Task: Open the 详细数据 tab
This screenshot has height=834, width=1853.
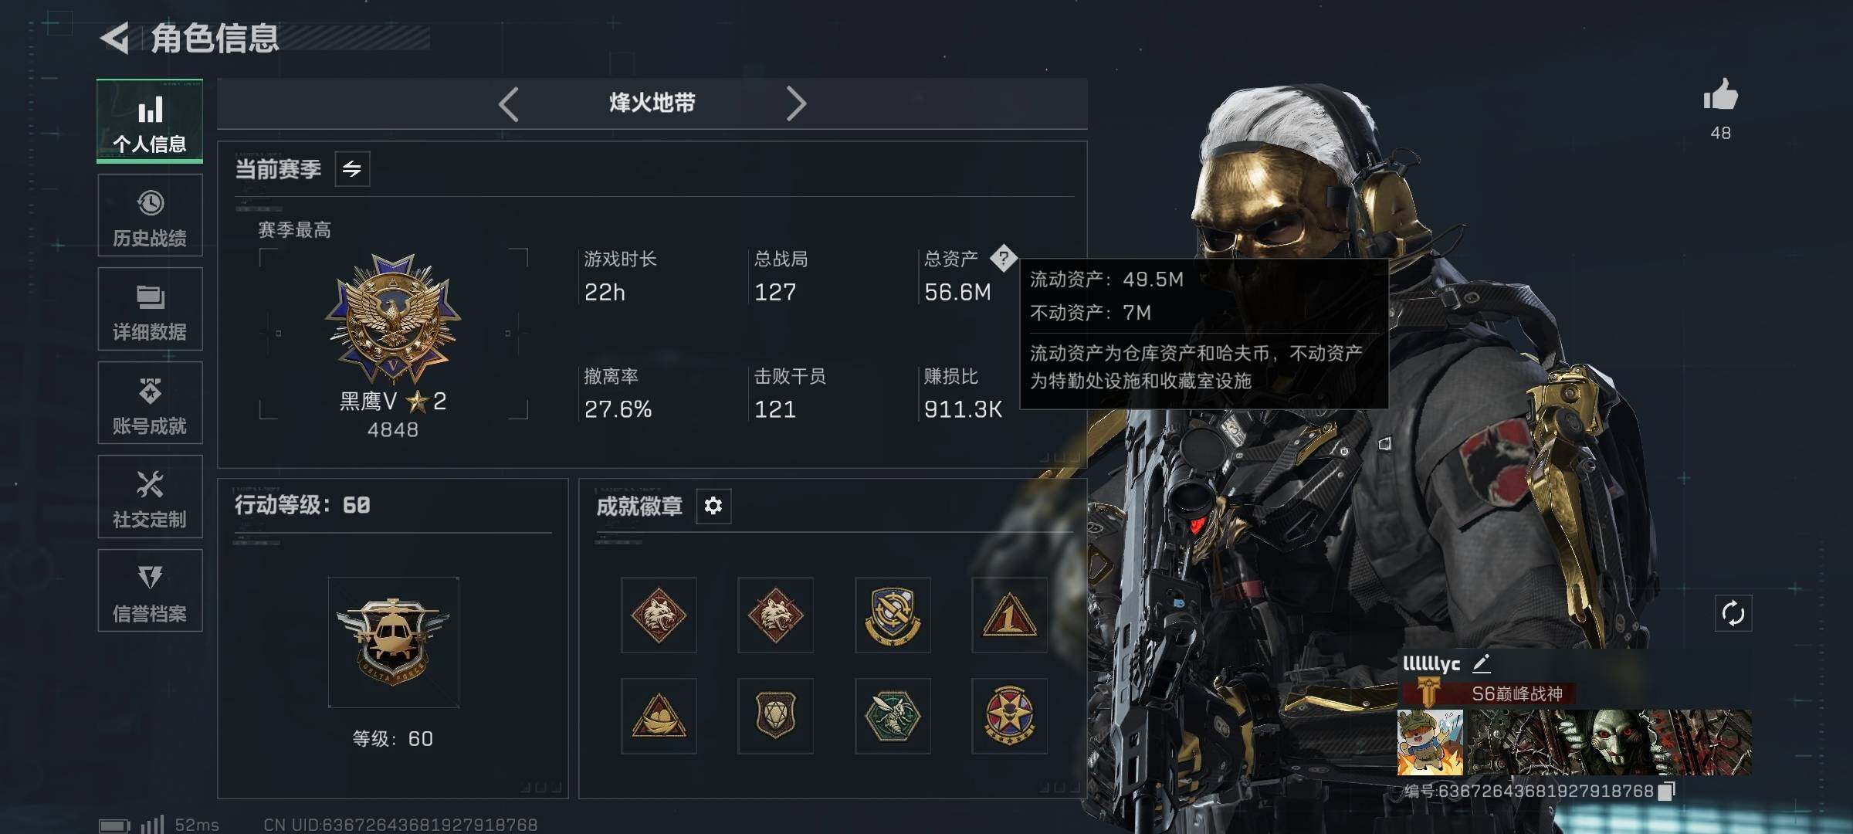Action: pos(150,309)
